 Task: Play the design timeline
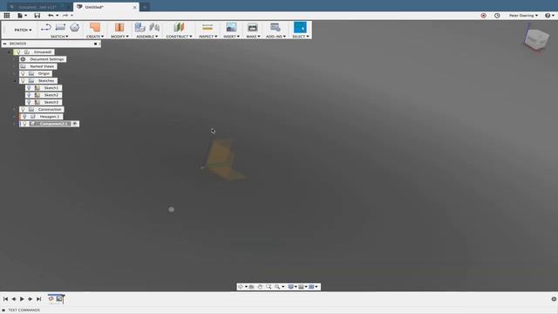[x=22, y=299]
